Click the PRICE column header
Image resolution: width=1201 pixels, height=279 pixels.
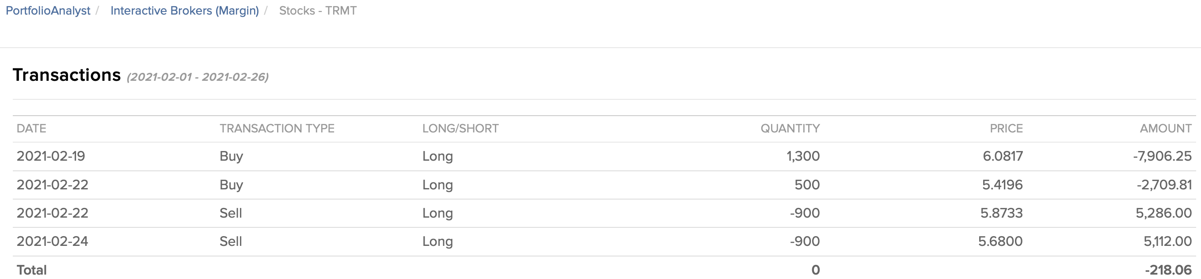click(x=1006, y=128)
